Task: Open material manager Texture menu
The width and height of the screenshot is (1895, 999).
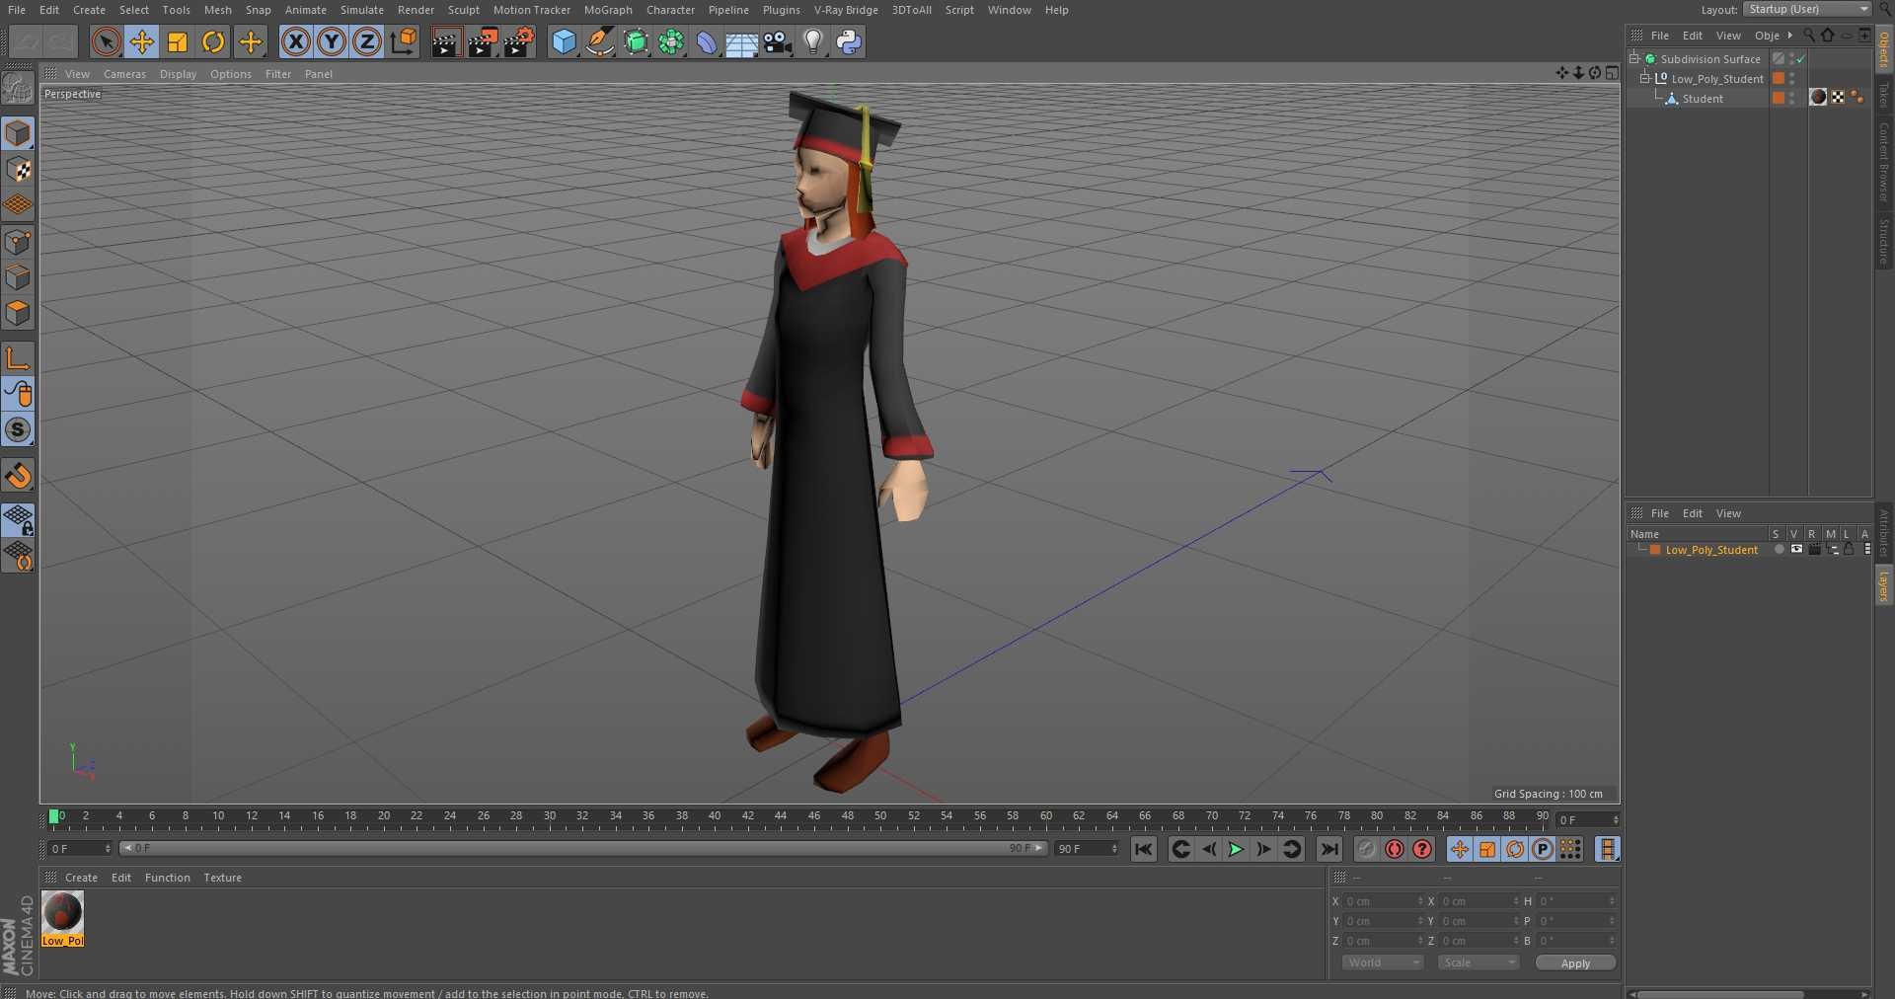Action: tap(222, 878)
